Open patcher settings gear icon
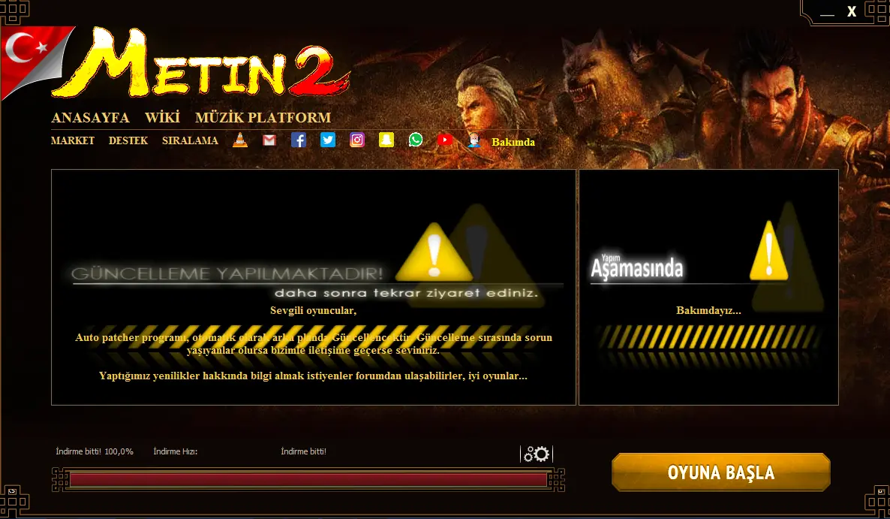Screen dimensions: 890x519 (x=537, y=454)
